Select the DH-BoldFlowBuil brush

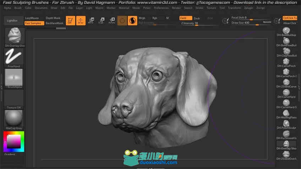[x=286, y=42]
